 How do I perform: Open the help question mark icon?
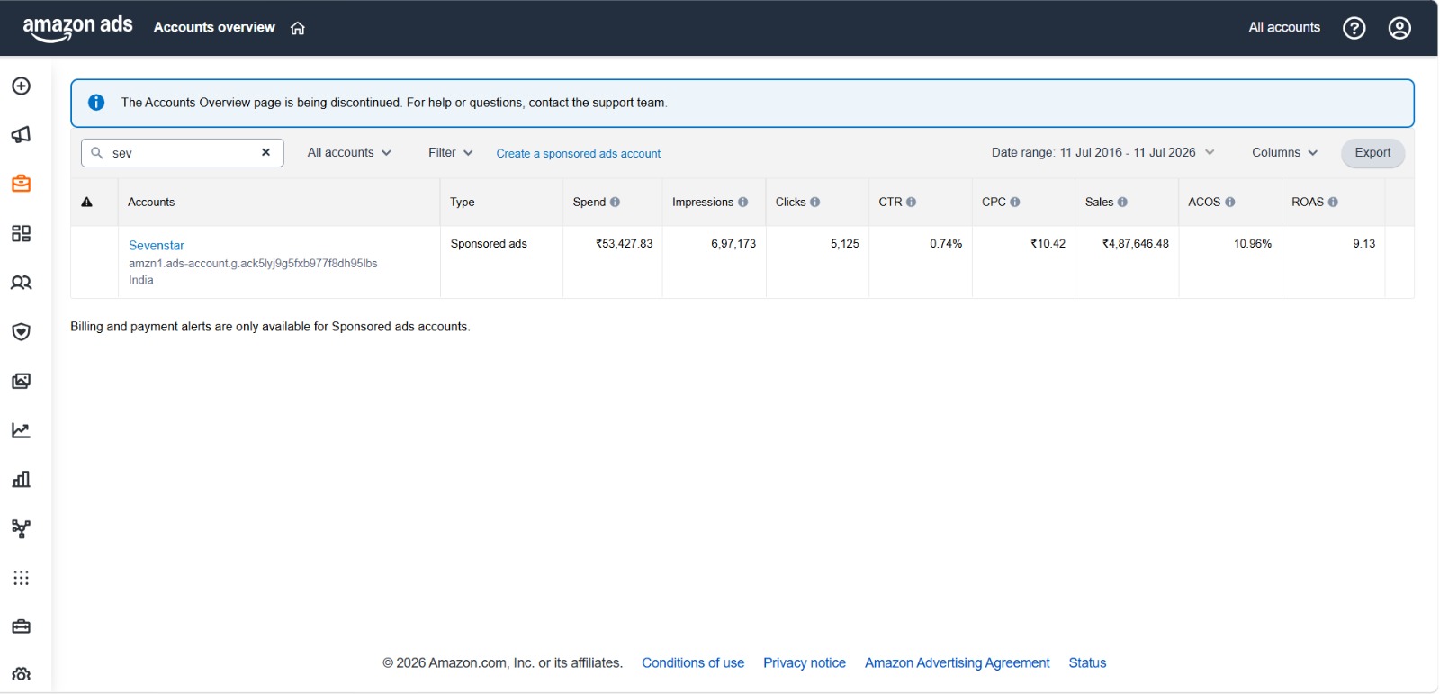pos(1354,28)
